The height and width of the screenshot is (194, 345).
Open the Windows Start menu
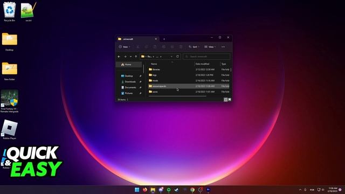tap(137, 190)
